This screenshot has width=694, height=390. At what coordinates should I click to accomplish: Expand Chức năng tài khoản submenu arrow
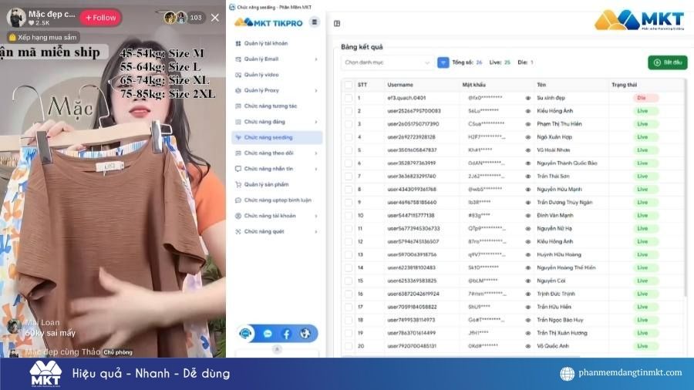(316, 216)
